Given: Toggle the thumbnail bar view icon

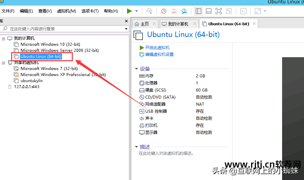Looking at the screenshot, I should 209,11.
